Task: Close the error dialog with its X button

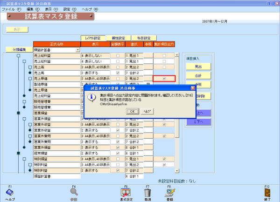Action: 193,88
